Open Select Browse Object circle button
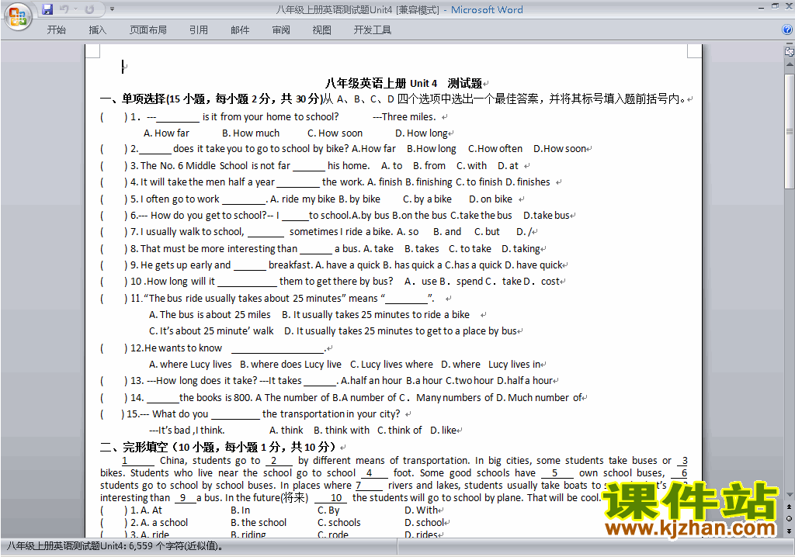Viewport: 795px width, 557px height. 790,518
